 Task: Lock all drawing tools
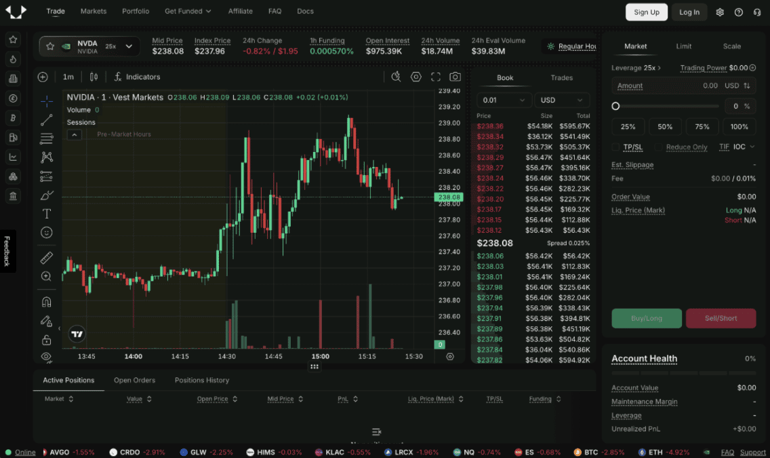coord(47,339)
